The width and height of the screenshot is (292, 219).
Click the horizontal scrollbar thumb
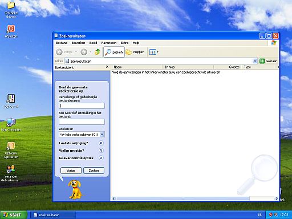pos(183,198)
